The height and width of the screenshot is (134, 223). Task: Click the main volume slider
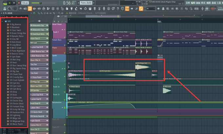click(x=36, y=3)
